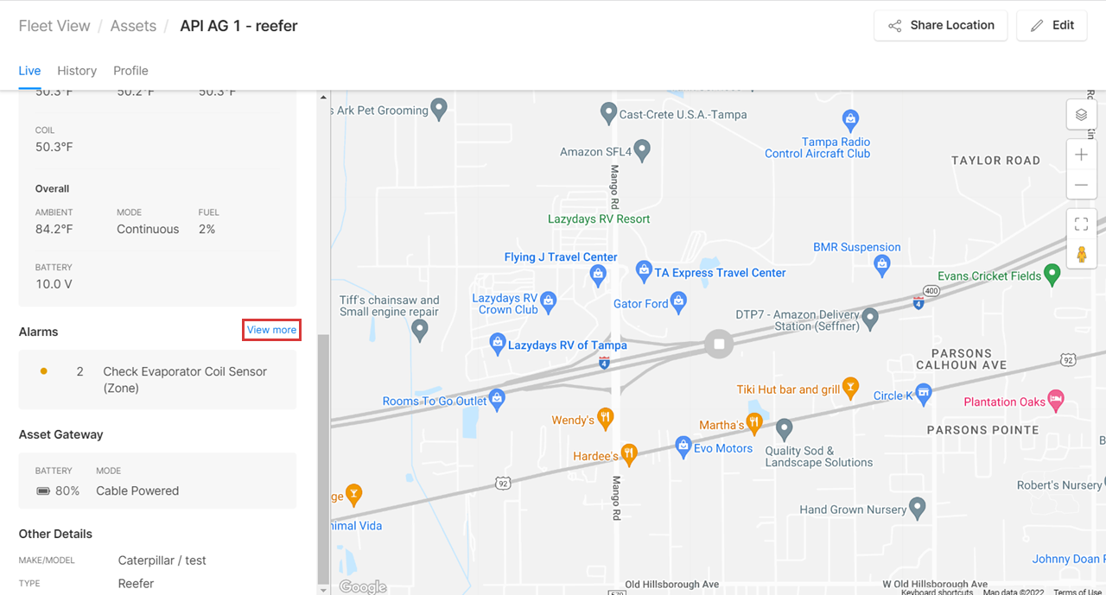The height and width of the screenshot is (595, 1106).
Task: Click the asset location marker on map
Action: [719, 344]
